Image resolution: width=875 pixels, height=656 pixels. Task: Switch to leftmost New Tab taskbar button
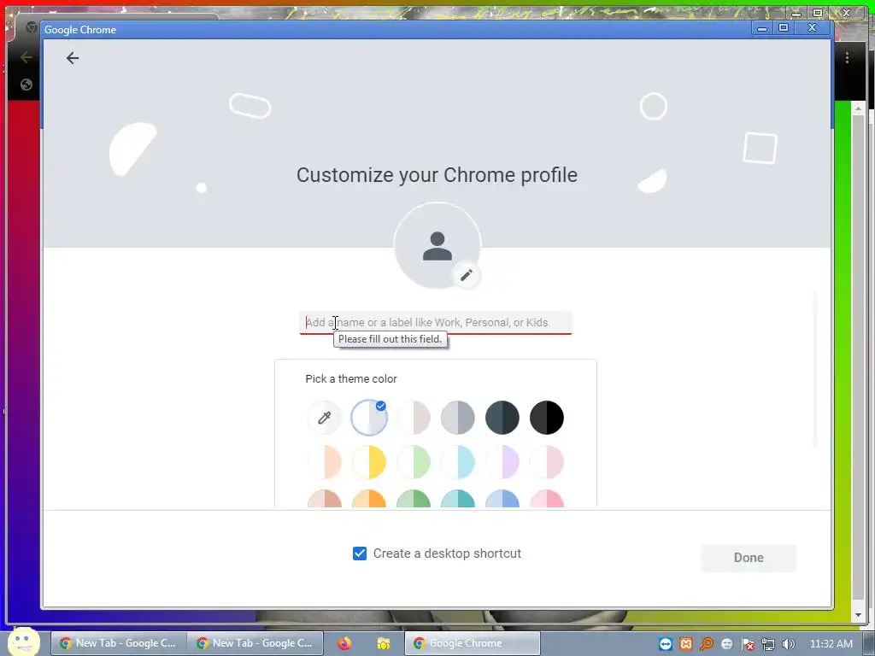118,643
